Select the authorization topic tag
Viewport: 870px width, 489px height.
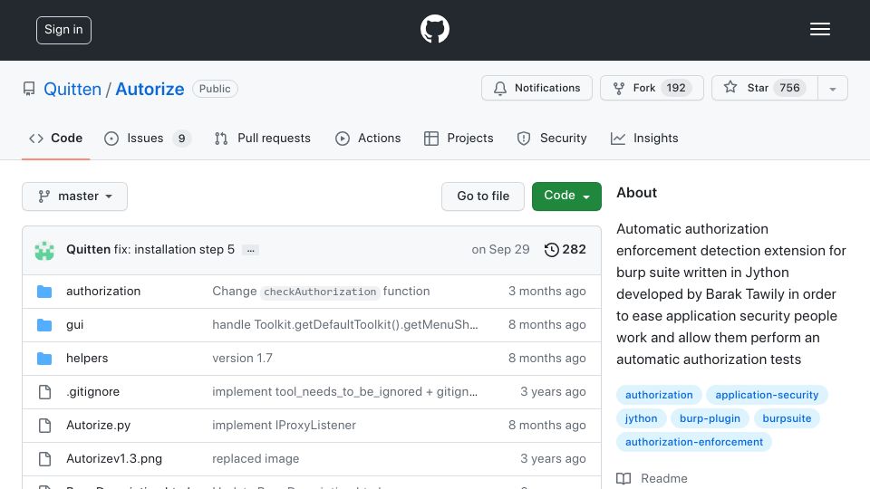(x=659, y=395)
